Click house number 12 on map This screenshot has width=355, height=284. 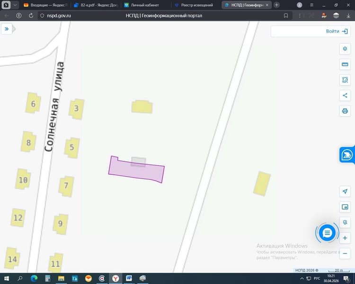[x=18, y=218]
